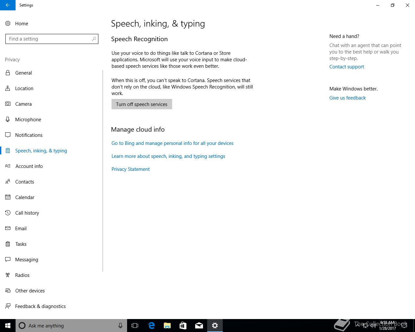The width and height of the screenshot is (415, 332).
Task: Open File Explorer from the taskbar
Action: pyautogui.click(x=167, y=326)
